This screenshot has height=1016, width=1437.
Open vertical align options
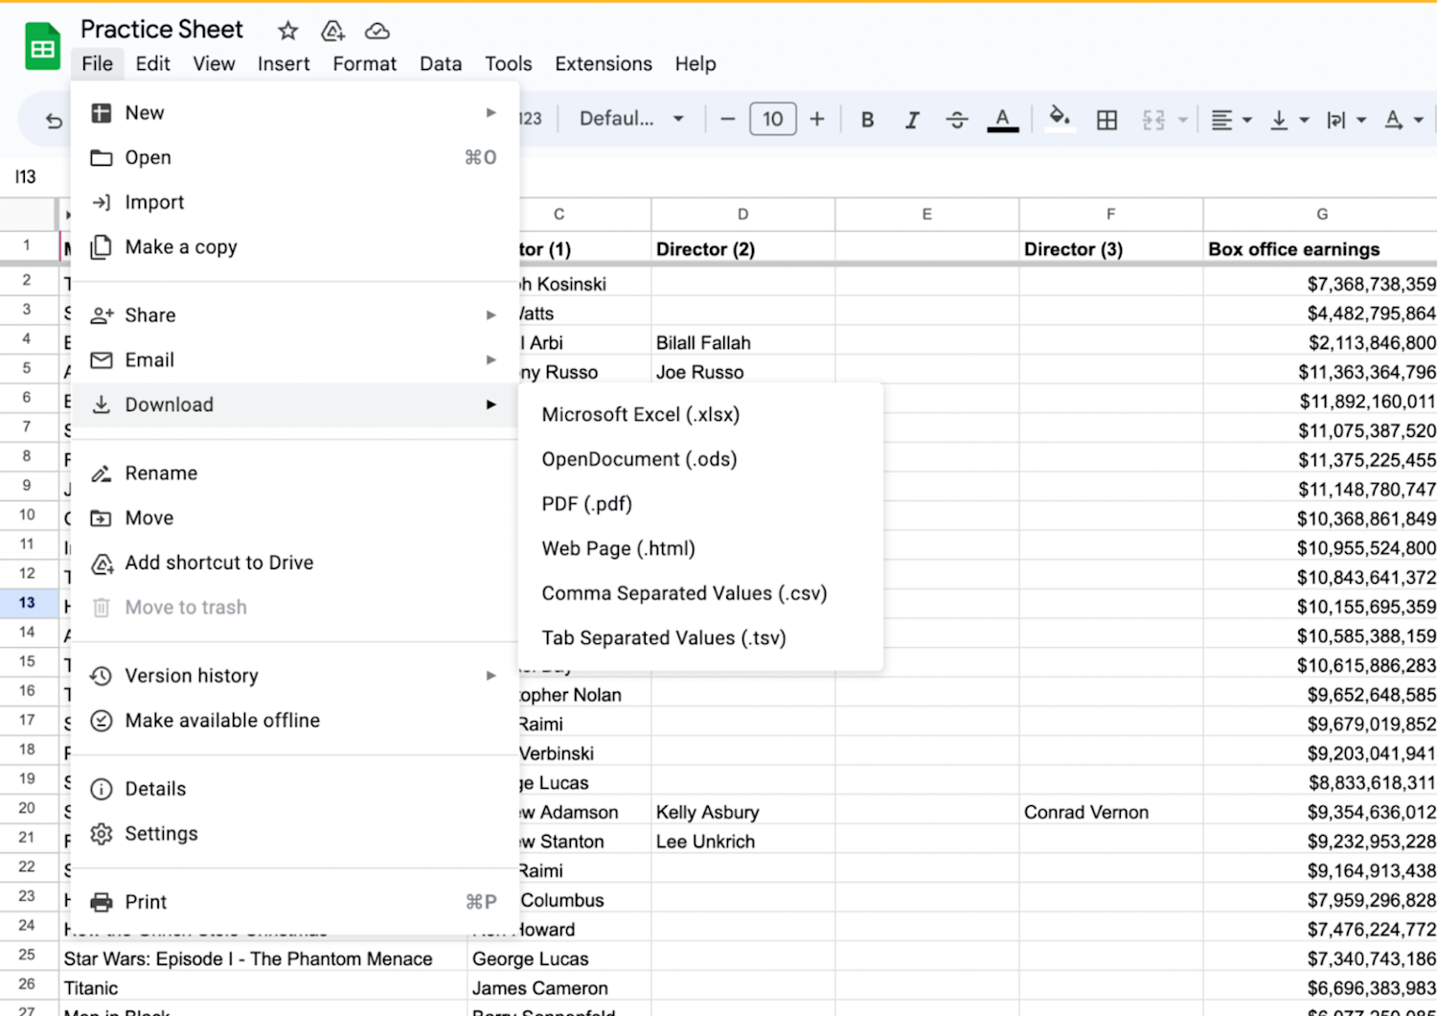[x=1289, y=119]
